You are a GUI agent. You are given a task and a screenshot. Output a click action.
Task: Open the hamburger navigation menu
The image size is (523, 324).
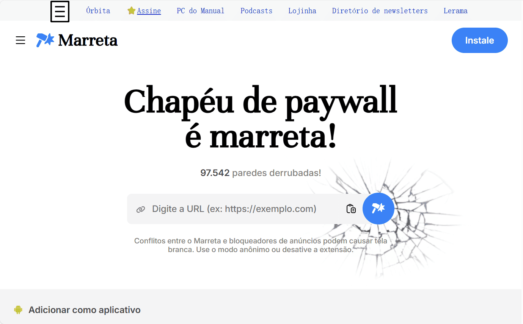[x=20, y=40]
